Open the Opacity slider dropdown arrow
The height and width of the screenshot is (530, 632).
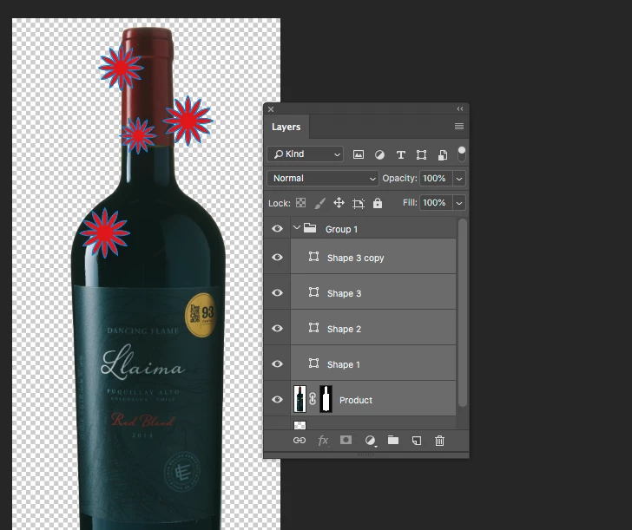[x=459, y=179]
